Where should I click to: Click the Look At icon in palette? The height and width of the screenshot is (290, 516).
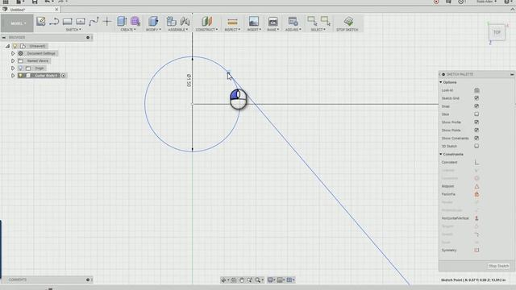[x=476, y=90]
